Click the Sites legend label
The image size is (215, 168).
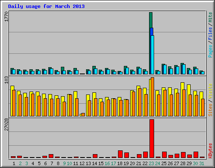pos(210,110)
